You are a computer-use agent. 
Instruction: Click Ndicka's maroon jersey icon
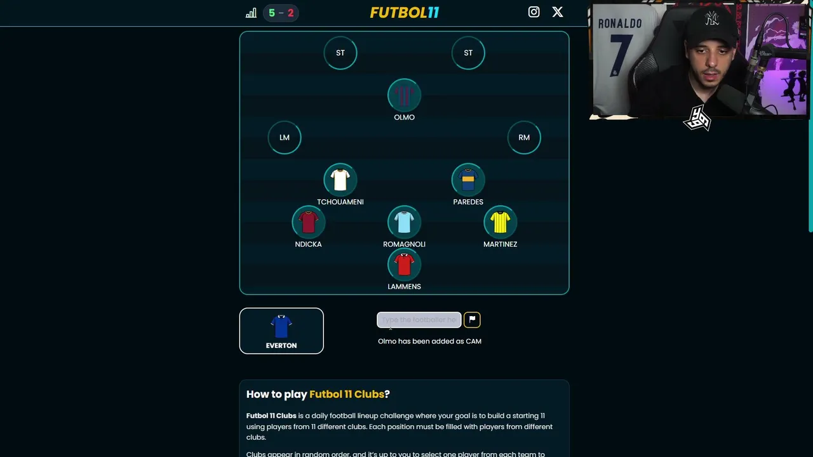(308, 222)
